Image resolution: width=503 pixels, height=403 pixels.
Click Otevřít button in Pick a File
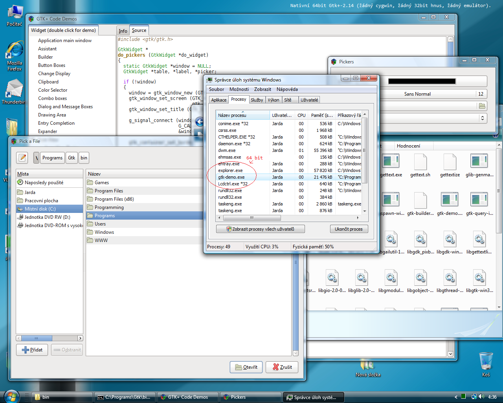click(x=246, y=367)
